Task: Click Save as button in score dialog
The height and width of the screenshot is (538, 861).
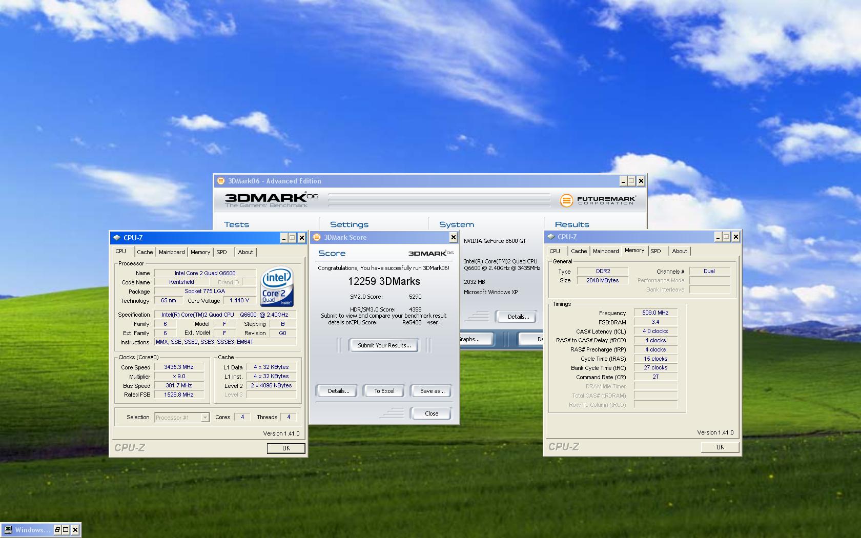Action: pos(432,391)
